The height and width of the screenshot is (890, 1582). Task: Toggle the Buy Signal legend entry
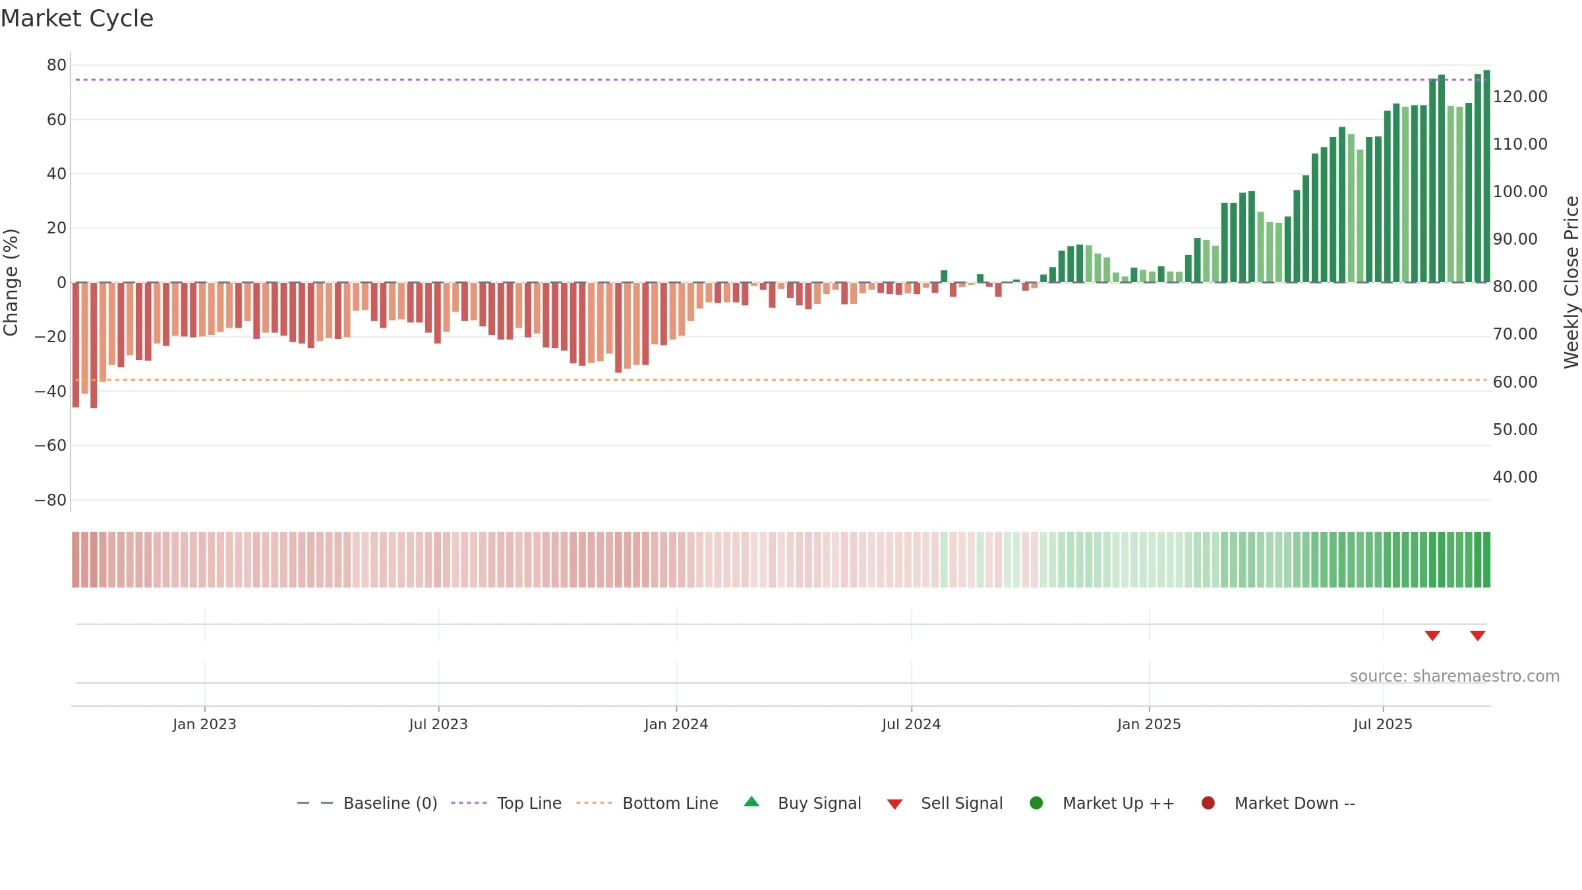click(x=802, y=803)
